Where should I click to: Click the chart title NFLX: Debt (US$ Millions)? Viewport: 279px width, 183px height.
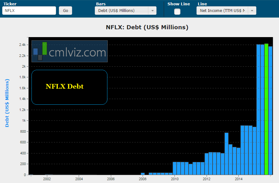147,27
